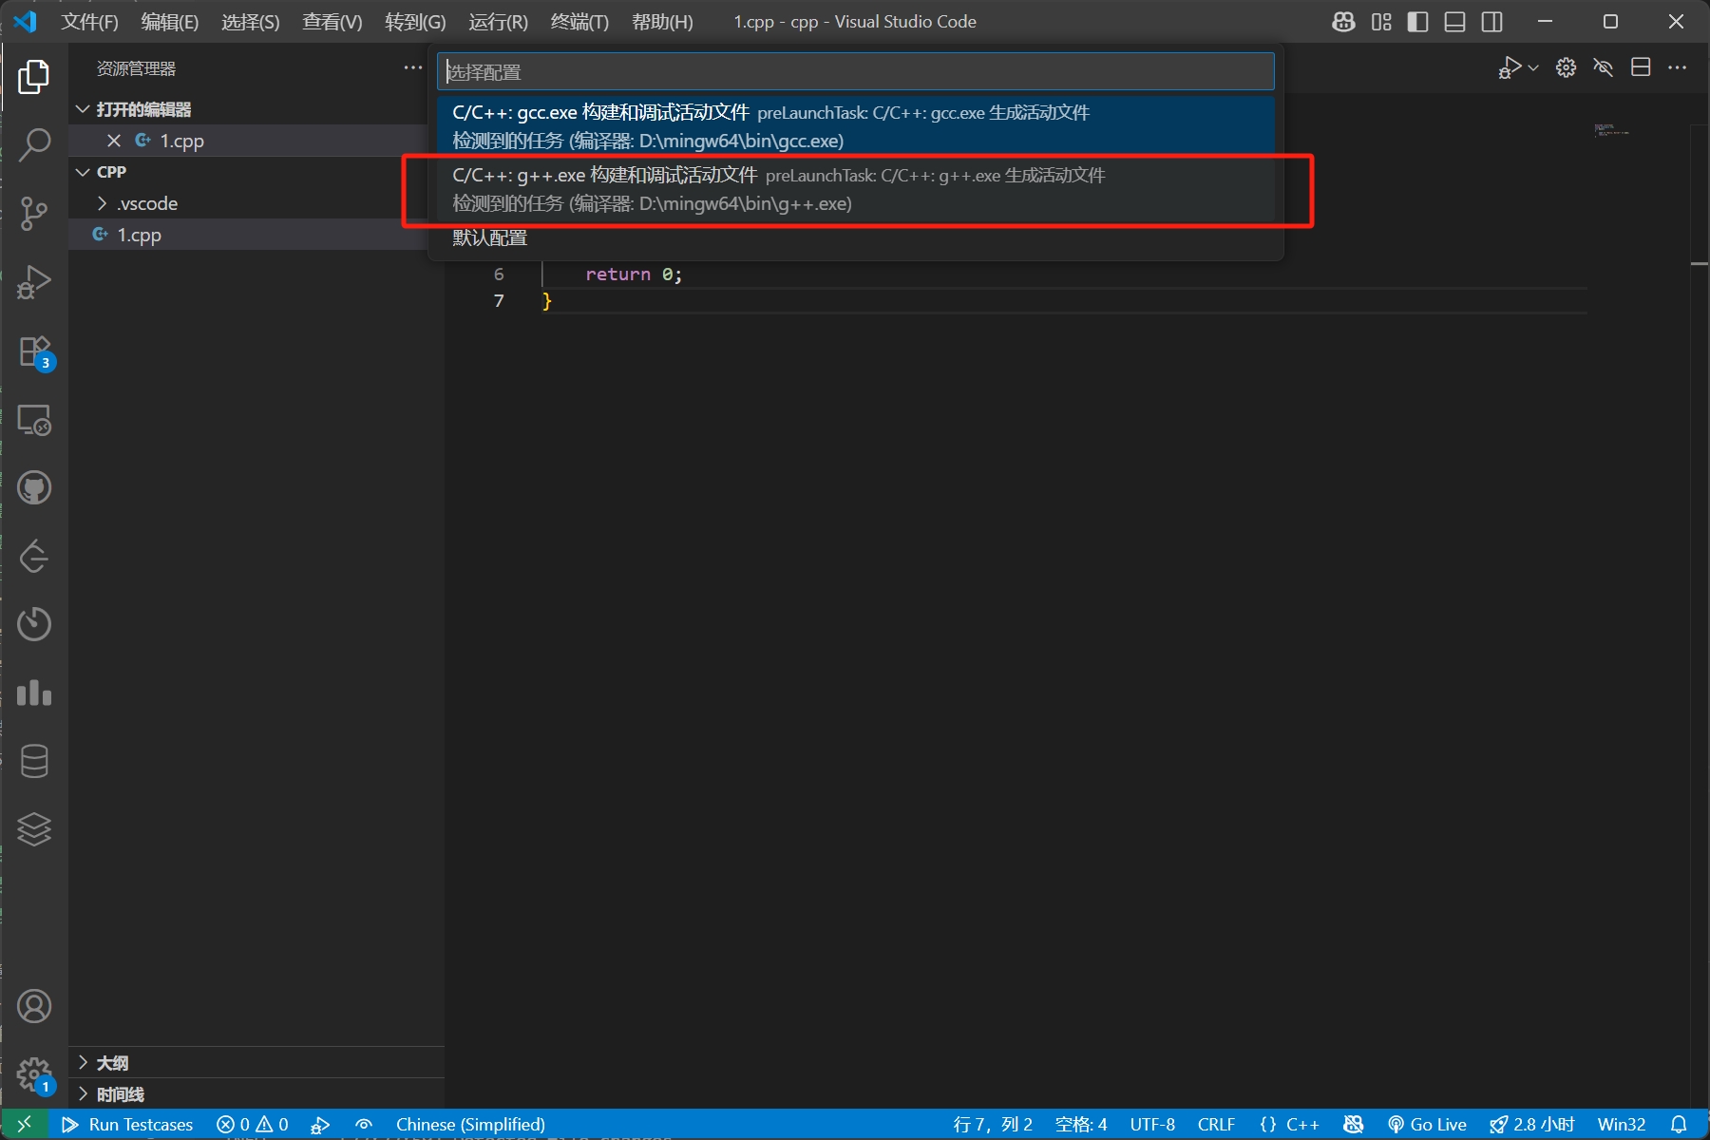Click the 选择配置 input field
The width and height of the screenshot is (1710, 1140).
click(x=855, y=72)
